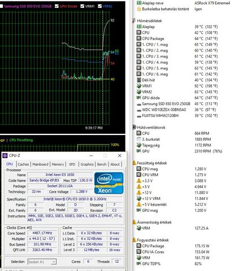Click the Tápegység fan icon
Viewport: 234px width, 271px height.
(139, 145)
